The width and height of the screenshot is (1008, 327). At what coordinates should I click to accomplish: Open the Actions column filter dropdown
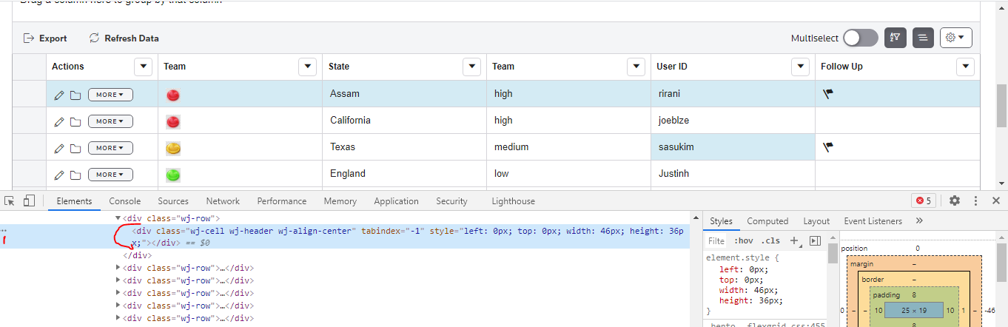[144, 67]
